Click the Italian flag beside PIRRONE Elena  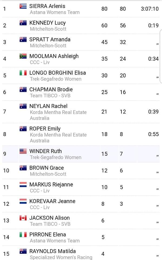pyautogui.click(x=23, y=235)
